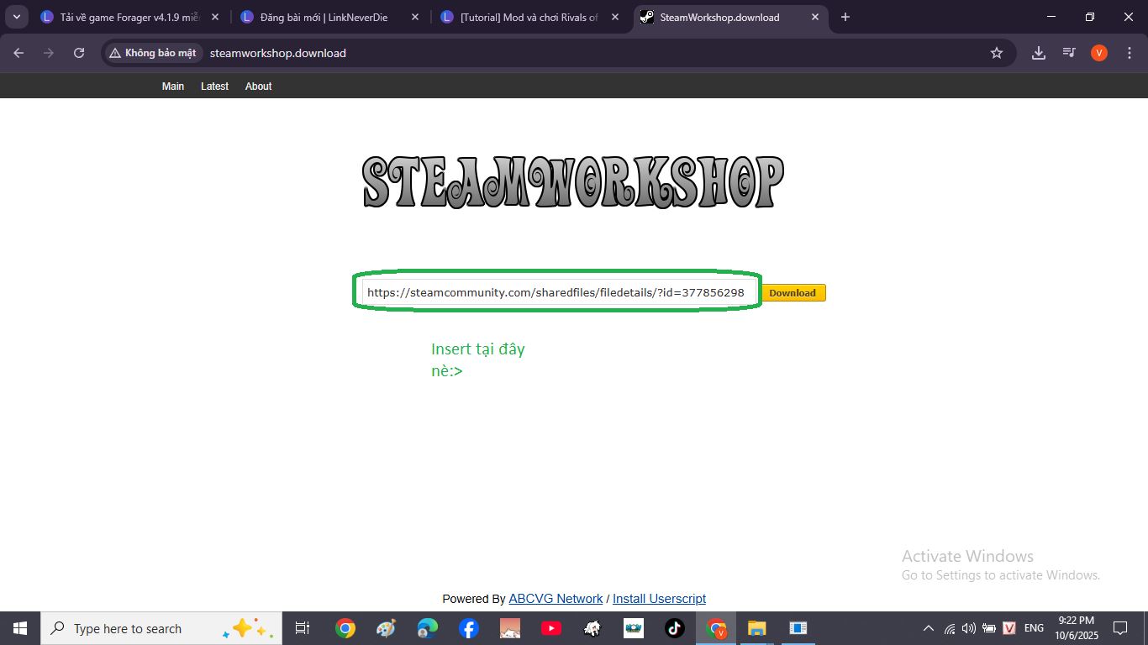Click the Steam workshop URL input field
Screen dimensions: 1148x645
(x=556, y=293)
